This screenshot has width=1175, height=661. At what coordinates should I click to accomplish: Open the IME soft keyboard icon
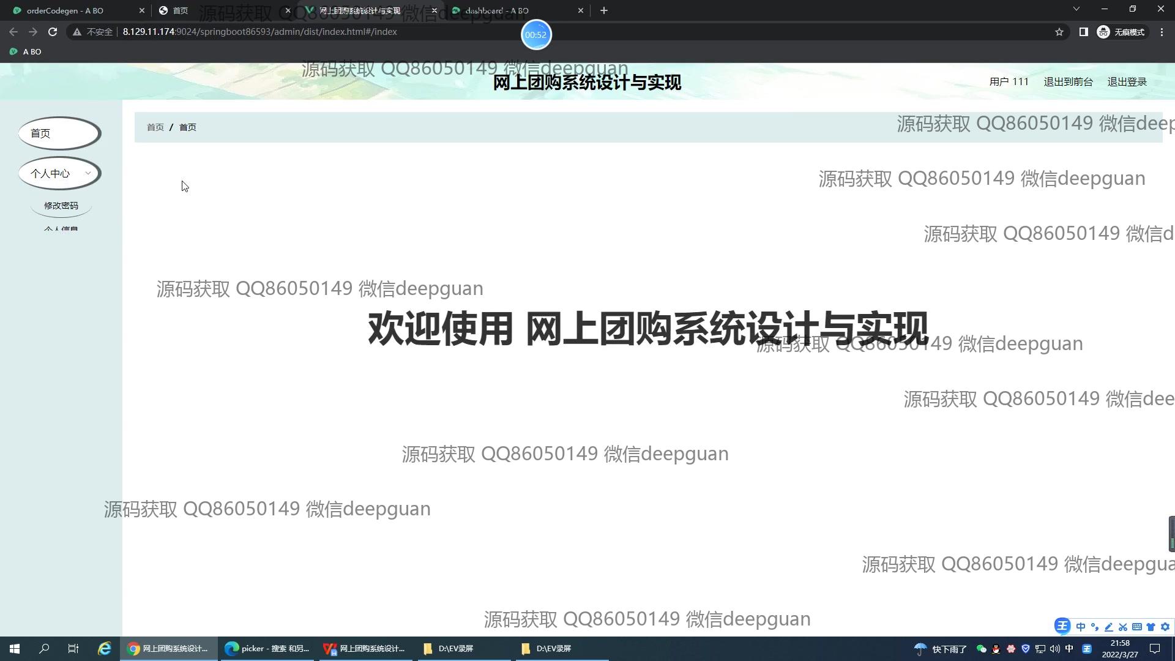tap(1137, 627)
